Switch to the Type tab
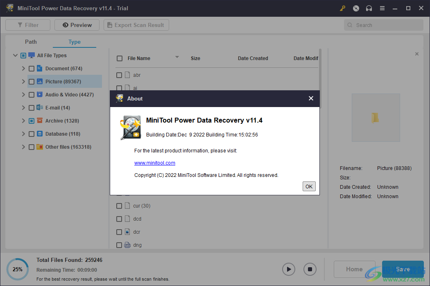This screenshot has width=430, height=286. point(74,42)
